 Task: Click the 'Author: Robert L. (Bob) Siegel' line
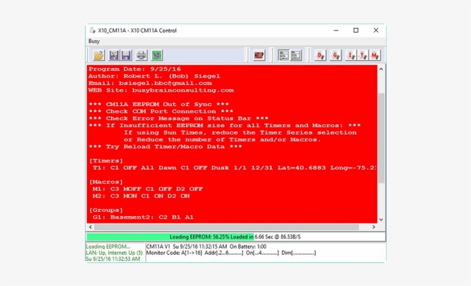154,76
